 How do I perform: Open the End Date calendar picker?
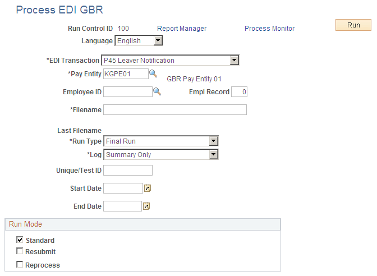point(146,206)
